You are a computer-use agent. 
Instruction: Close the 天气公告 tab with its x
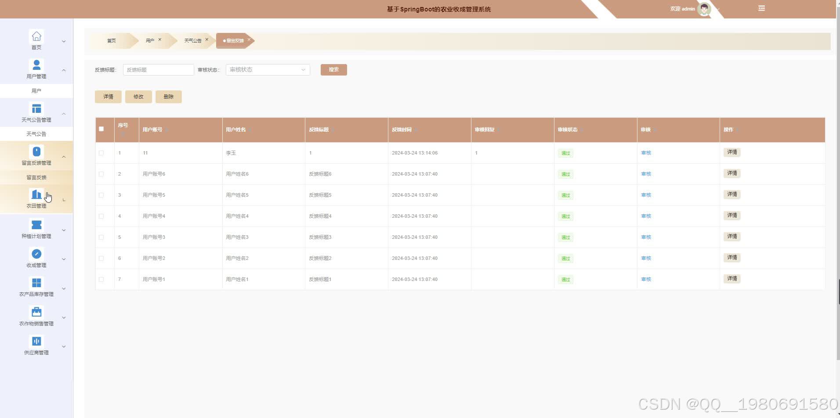[x=207, y=40]
